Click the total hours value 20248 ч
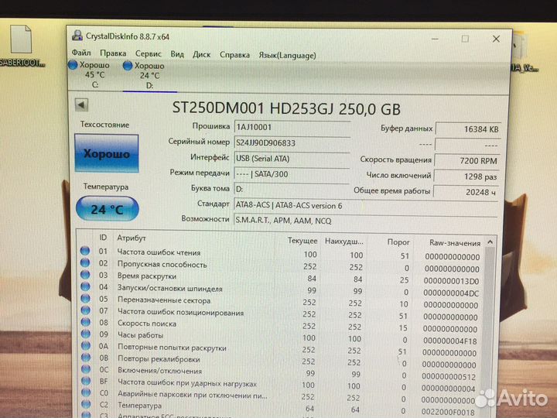The image size is (557, 418). [x=466, y=192]
